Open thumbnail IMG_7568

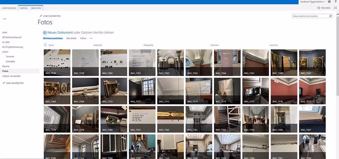(x=57, y=91)
